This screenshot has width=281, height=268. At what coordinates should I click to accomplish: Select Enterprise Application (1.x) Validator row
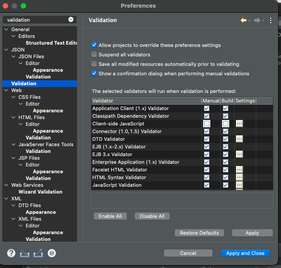tap(182, 162)
